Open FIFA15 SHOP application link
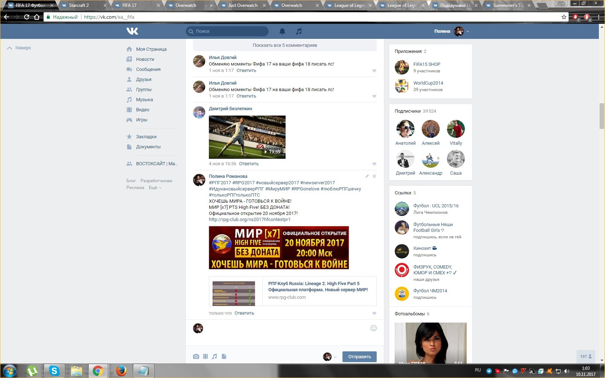605x378 pixels. pyautogui.click(x=427, y=64)
